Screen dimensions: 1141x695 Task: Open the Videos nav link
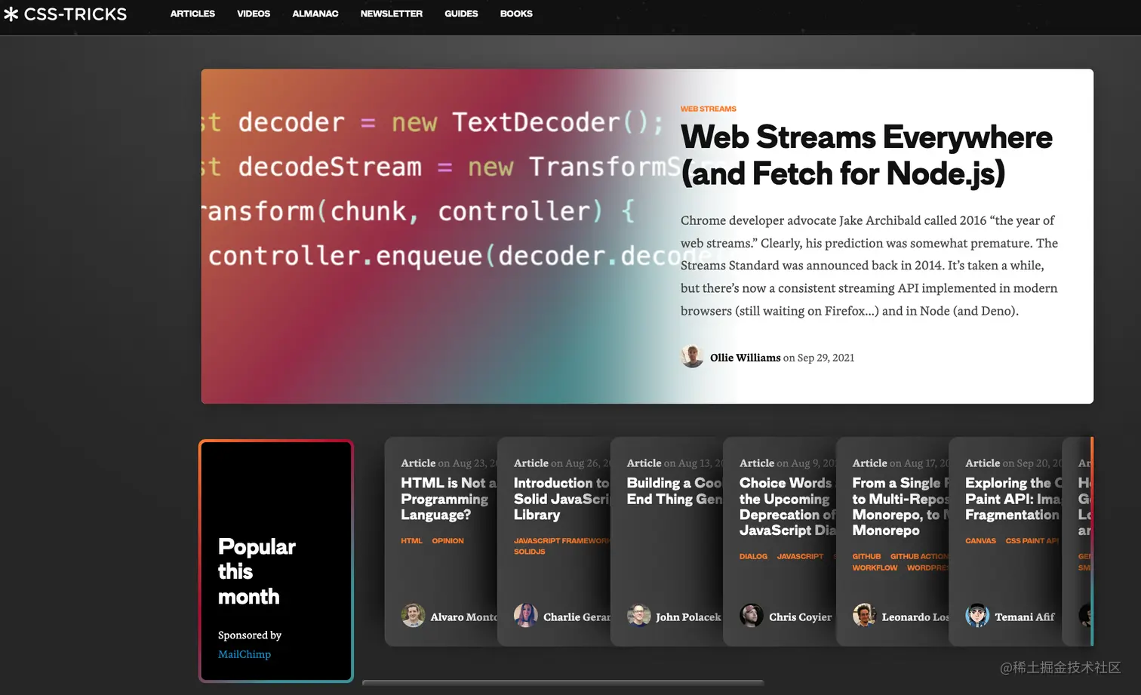coord(254,14)
